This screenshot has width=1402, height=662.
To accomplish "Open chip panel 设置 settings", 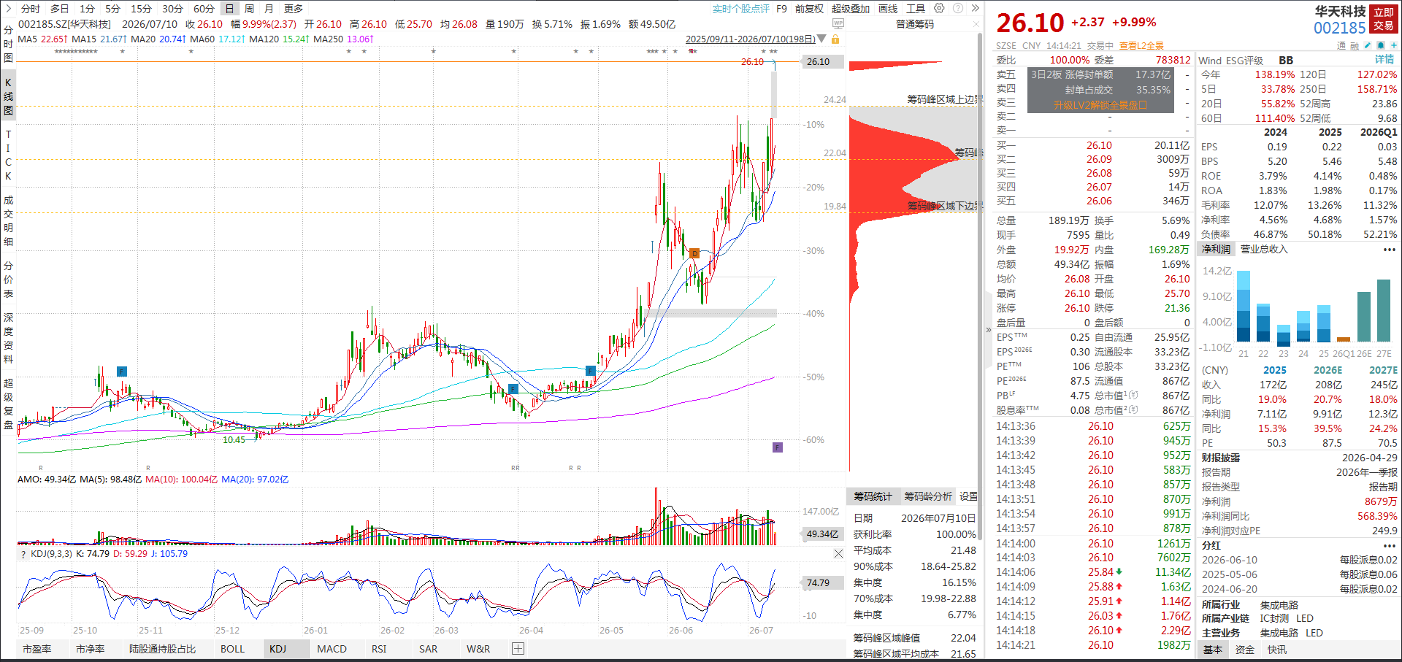I will point(968,496).
